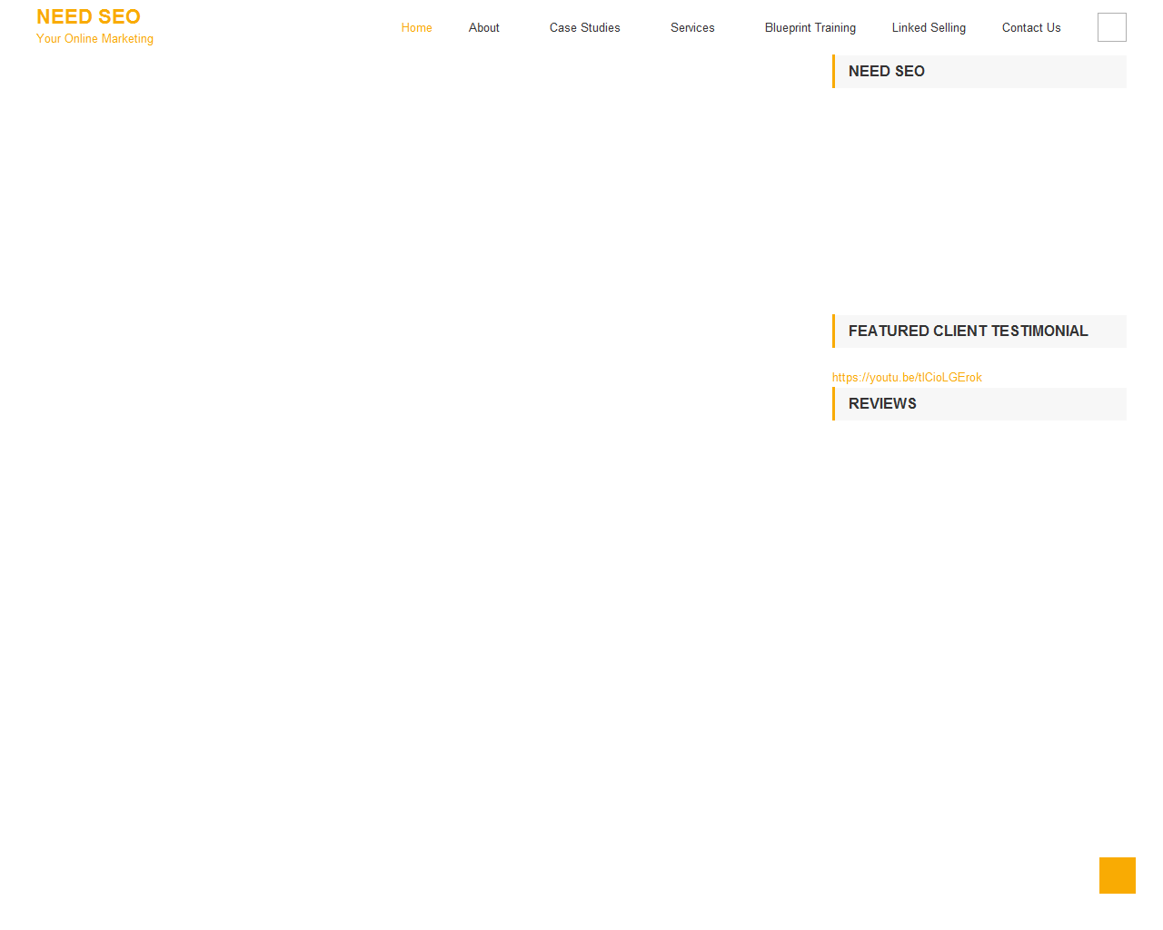Open the Linked Selling page
1163x930 pixels.
tap(929, 27)
